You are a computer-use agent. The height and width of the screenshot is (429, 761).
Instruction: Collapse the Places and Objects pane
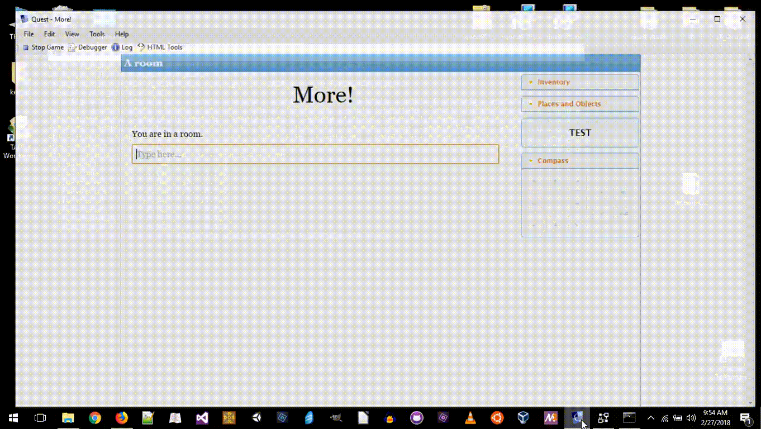pos(580,104)
